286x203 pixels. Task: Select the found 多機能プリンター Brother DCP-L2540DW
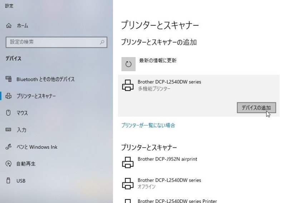click(169, 85)
